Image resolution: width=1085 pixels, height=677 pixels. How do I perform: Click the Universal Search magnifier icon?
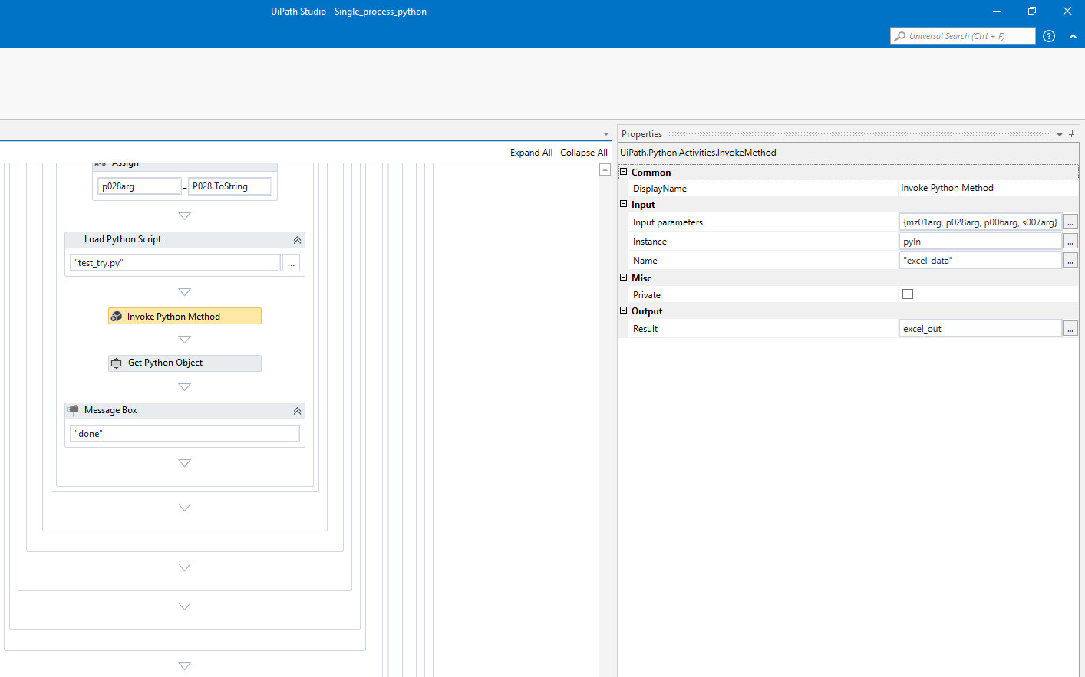(899, 36)
